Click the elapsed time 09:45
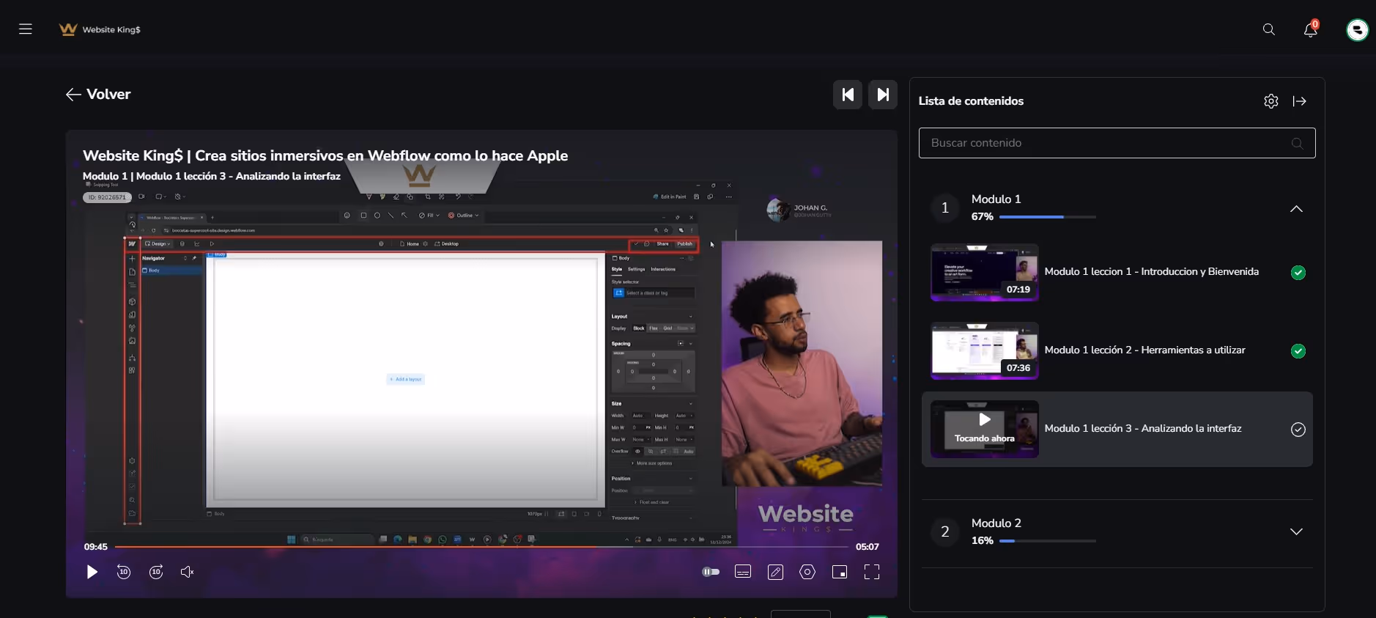 [x=96, y=547]
